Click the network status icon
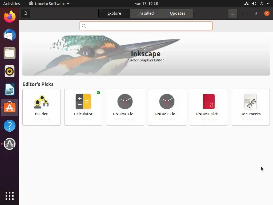 click(x=246, y=3)
